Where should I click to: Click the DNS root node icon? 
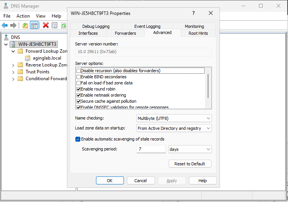click(6, 37)
